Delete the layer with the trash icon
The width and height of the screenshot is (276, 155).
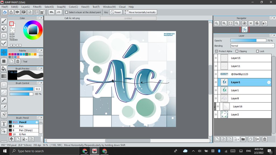point(265,139)
